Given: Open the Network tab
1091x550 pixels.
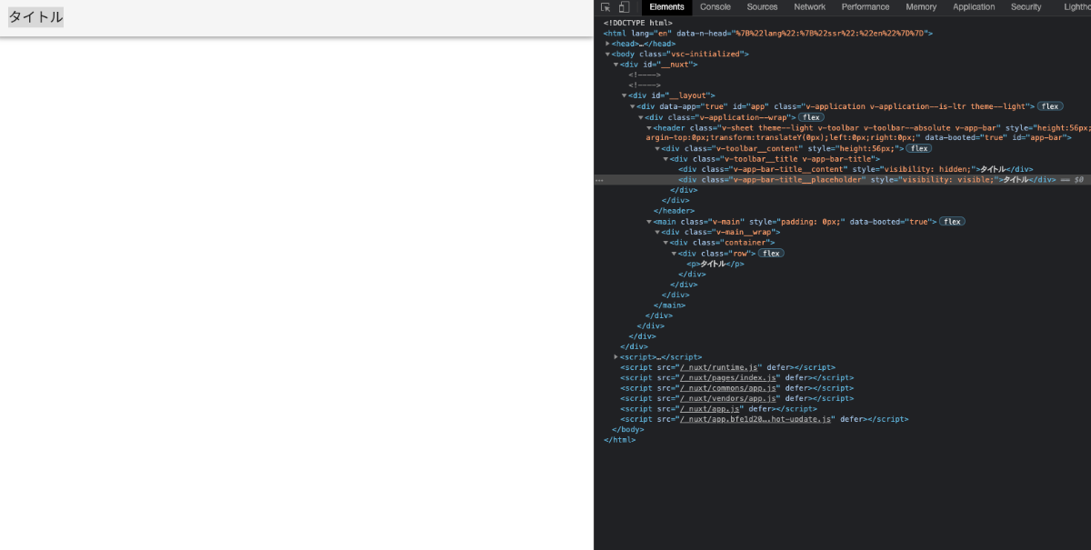Looking at the screenshot, I should coord(810,7).
